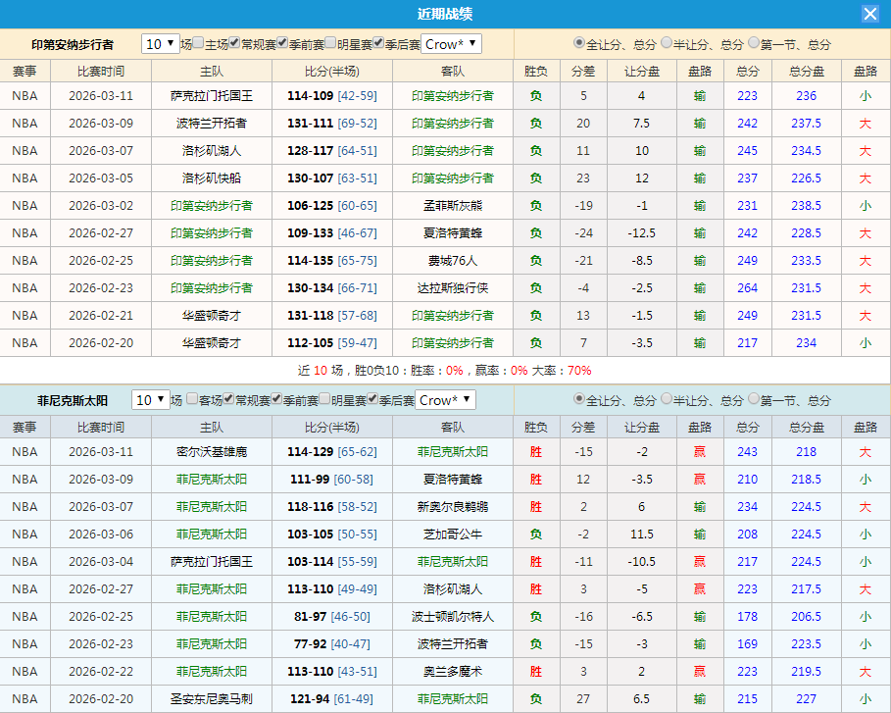Enable the 主场 checkbox for the Pacers
The height and width of the screenshot is (713, 891).
pos(196,44)
